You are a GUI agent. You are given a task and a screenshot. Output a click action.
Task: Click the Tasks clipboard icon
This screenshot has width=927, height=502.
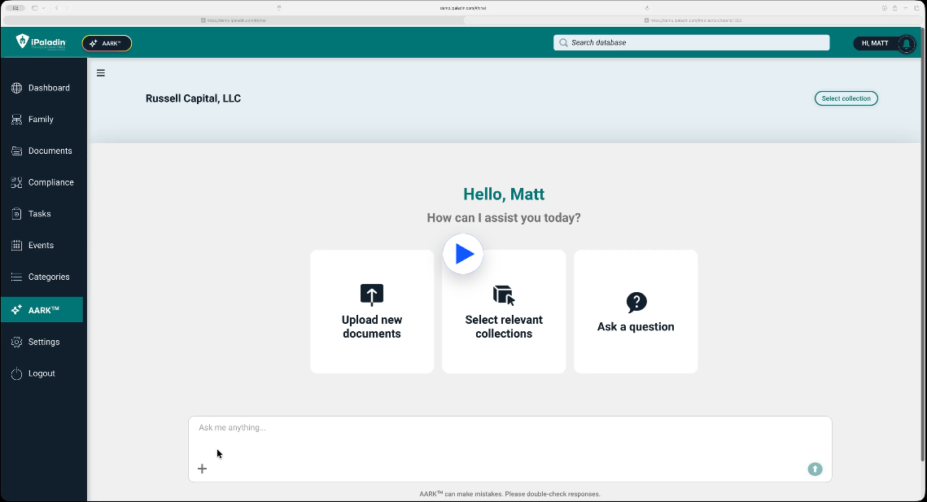[x=16, y=214]
